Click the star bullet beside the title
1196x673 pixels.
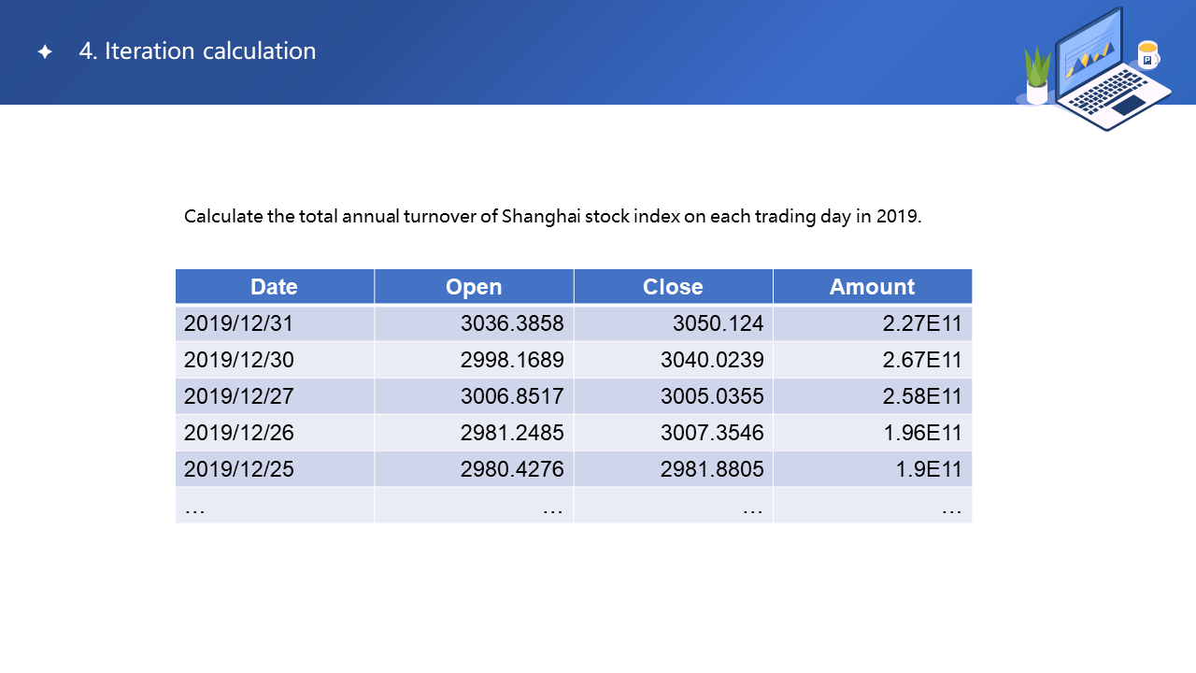click(45, 52)
